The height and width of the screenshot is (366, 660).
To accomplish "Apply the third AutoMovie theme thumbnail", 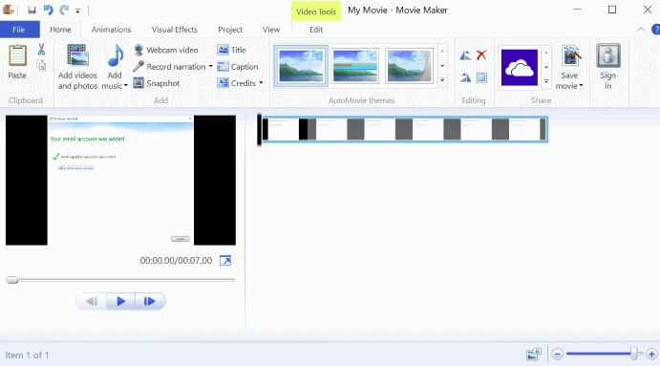I will [x=409, y=66].
